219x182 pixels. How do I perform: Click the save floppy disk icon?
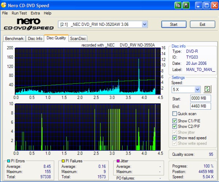pyautogui.click(x=186, y=5)
